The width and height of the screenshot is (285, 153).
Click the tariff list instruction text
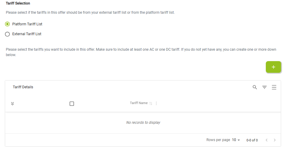click(x=90, y=13)
